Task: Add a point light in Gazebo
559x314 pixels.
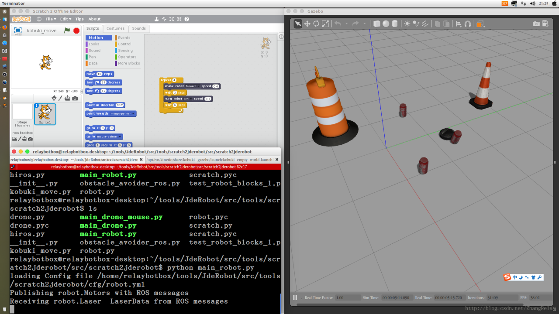Action: pos(407,24)
